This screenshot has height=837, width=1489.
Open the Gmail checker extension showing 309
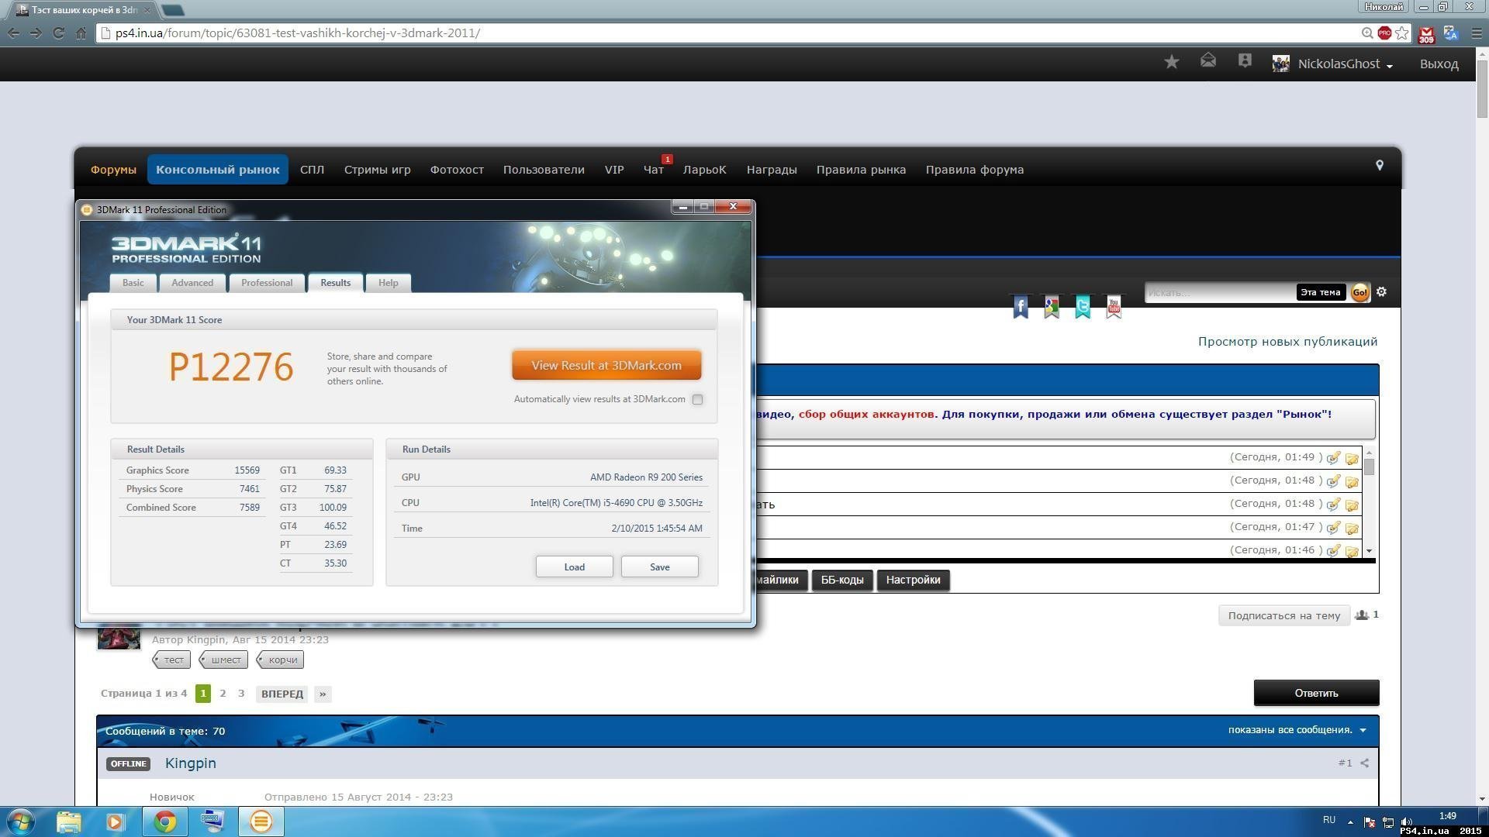pyautogui.click(x=1426, y=35)
